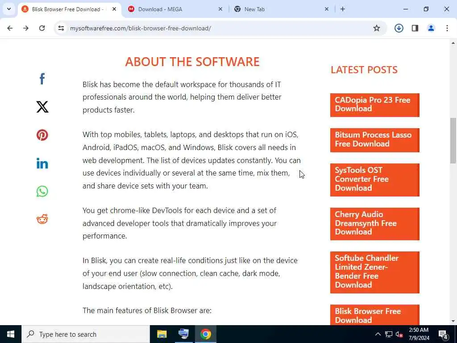
Task: Open the Chrome profile icon
Action: pos(431,28)
